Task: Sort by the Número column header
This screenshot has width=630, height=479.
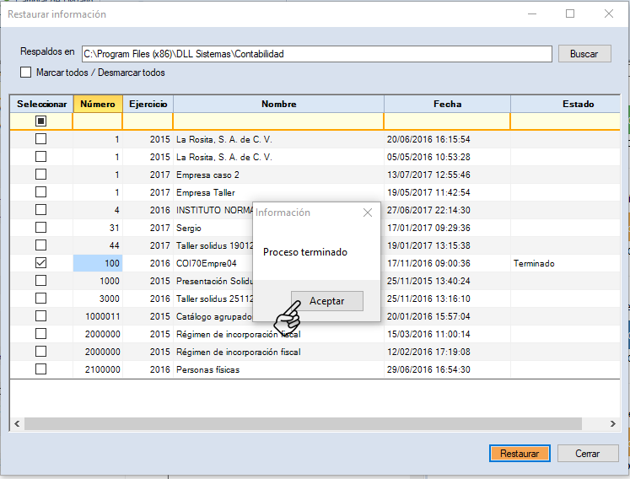Action: coord(98,104)
